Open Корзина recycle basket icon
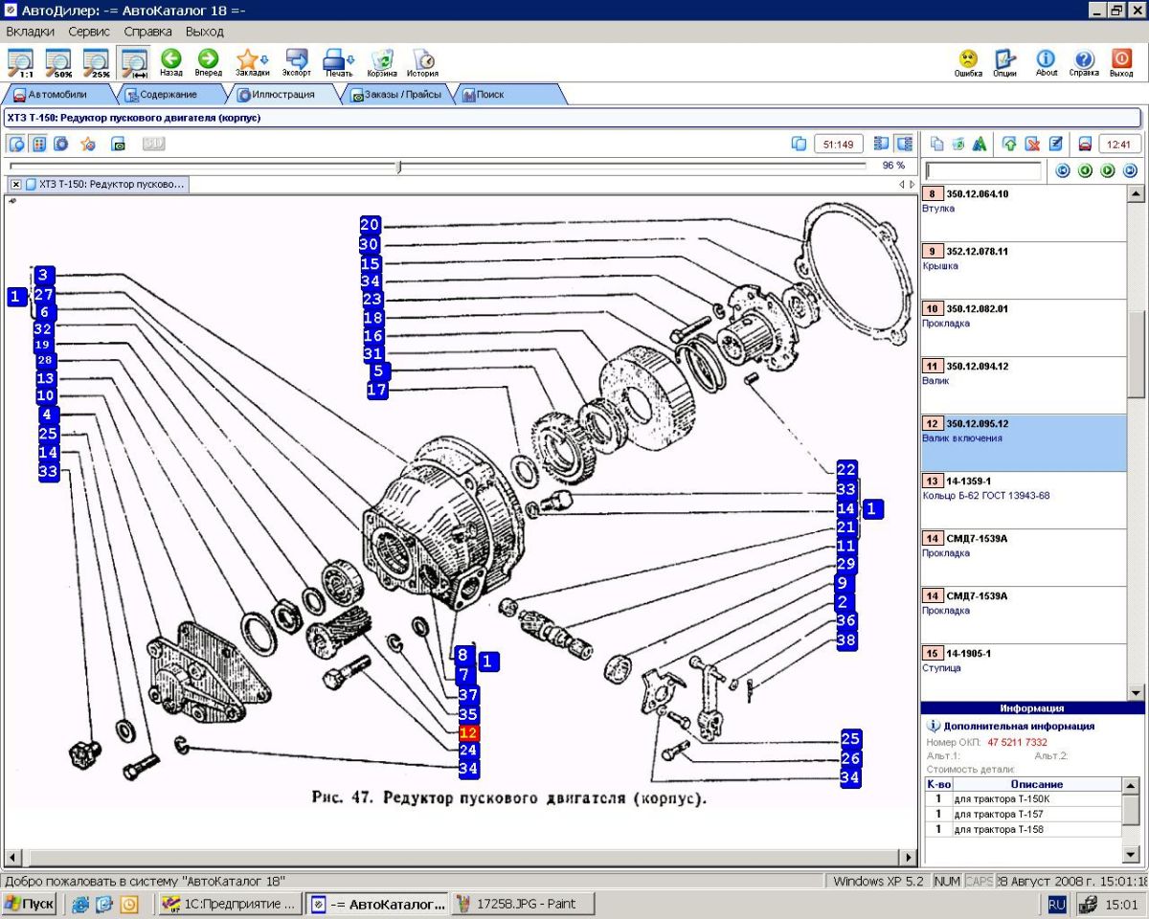 382,59
